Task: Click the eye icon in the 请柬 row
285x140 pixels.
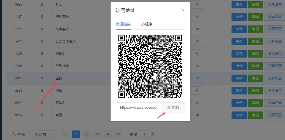Action: (197, 90)
